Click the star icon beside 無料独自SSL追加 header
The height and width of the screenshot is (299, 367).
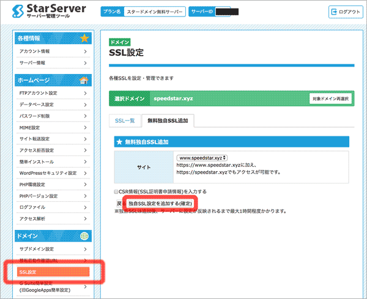click(x=119, y=142)
